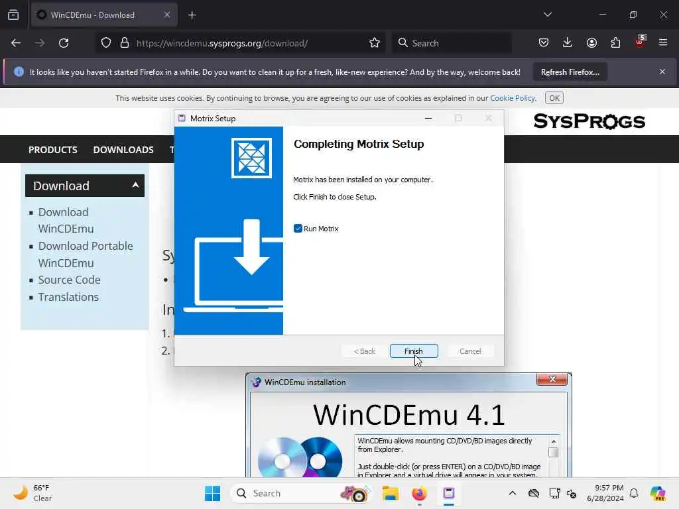This screenshot has width=679, height=509.
Task: Collapse the Download sidebar section arrow
Action: point(135,186)
